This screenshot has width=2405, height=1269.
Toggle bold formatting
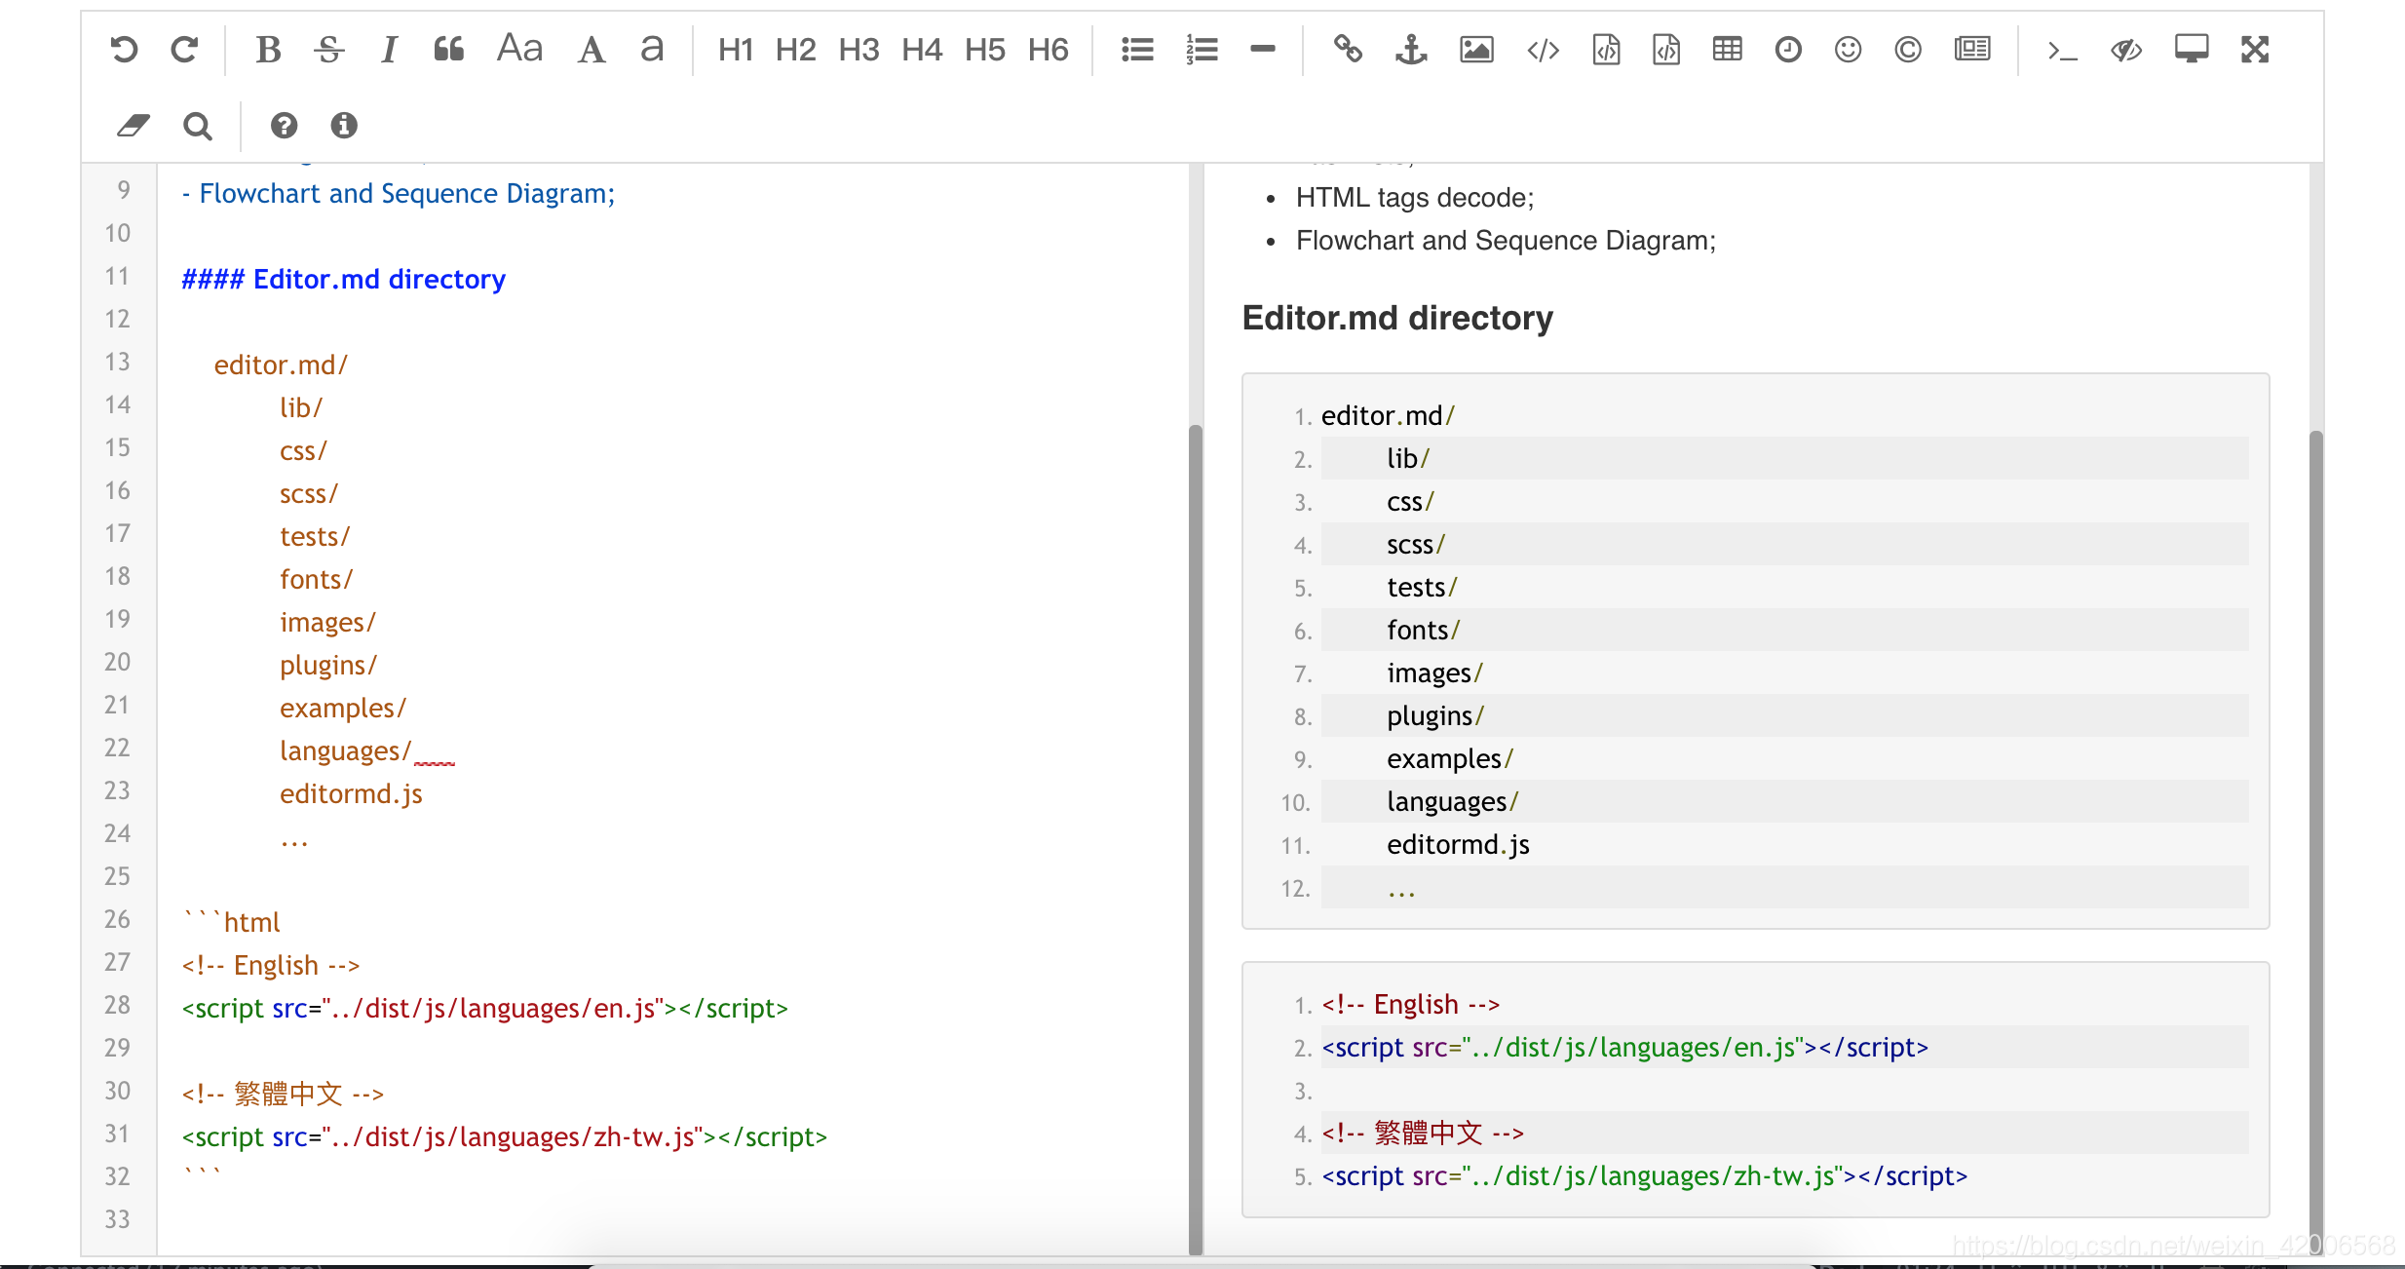[268, 50]
